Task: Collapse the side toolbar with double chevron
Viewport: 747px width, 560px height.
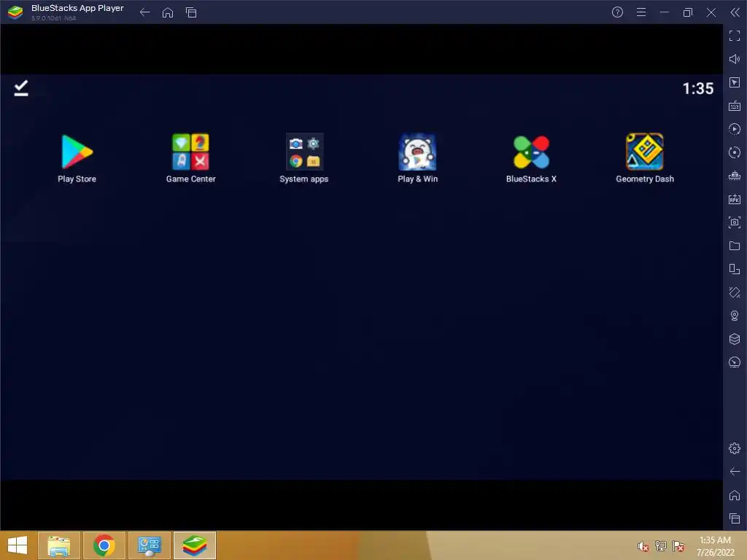Action: click(735, 12)
